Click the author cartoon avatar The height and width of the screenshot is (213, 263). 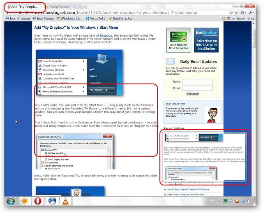tap(212, 115)
